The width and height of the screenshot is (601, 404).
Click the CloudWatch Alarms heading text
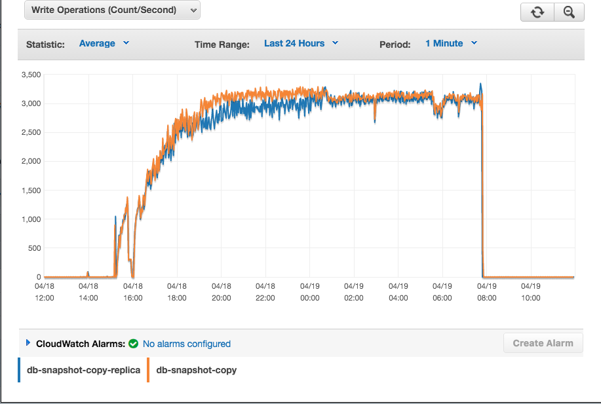pyautogui.click(x=81, y=344)
